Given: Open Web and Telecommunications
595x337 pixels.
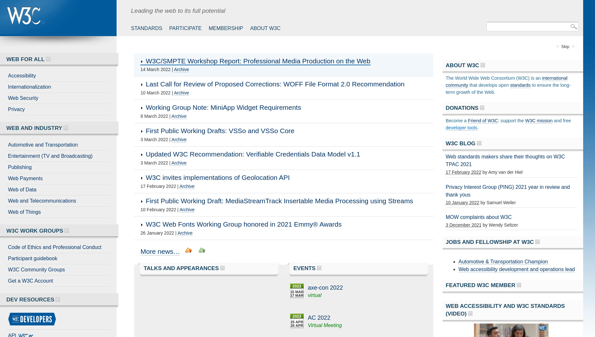Looking at the screenshot, I should click(x=42, y=201).
